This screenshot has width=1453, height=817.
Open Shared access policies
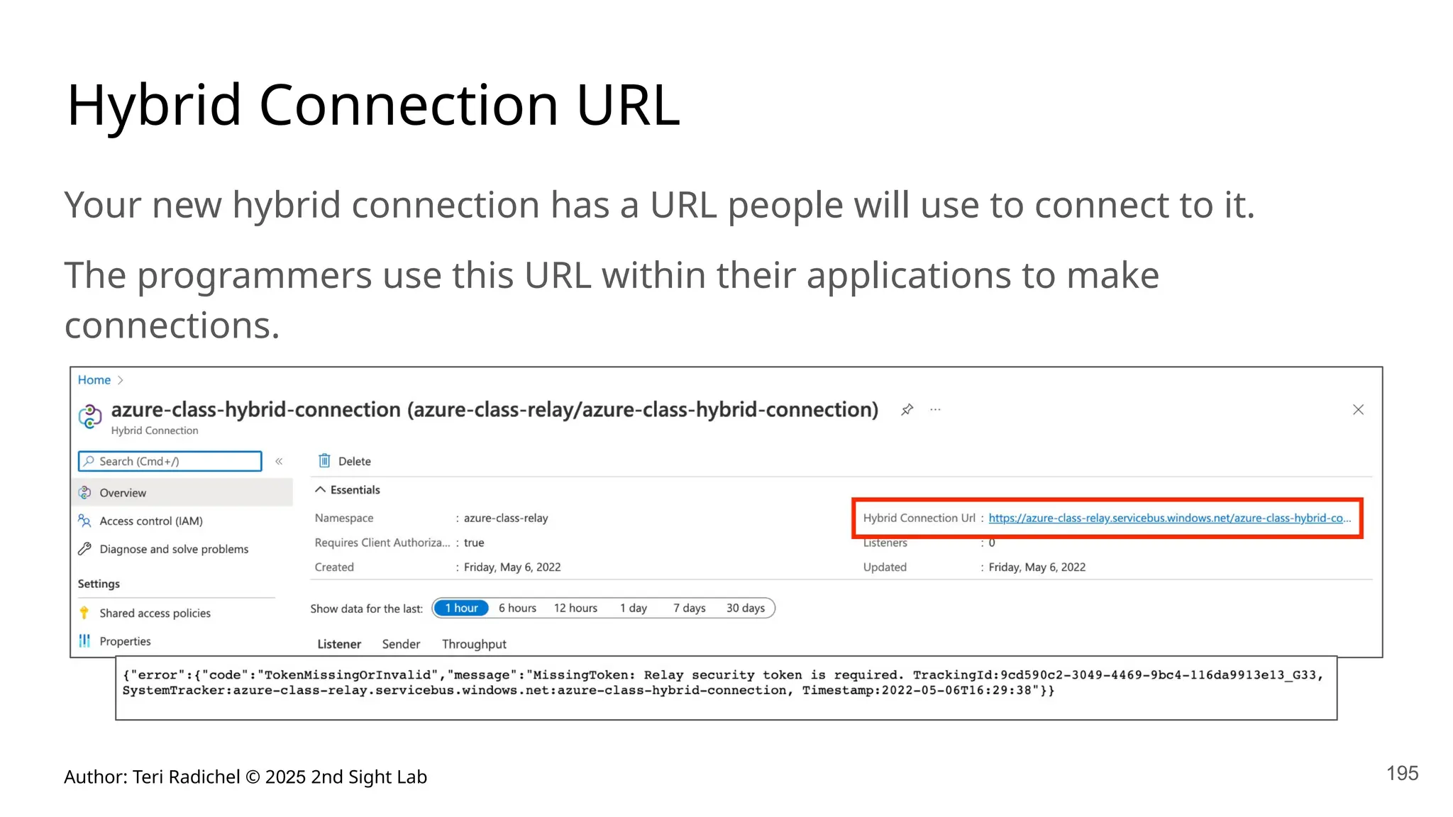(155, 613)
